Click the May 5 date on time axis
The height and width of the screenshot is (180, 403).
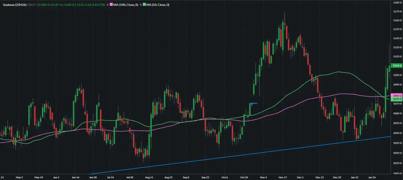coord(19,177)
